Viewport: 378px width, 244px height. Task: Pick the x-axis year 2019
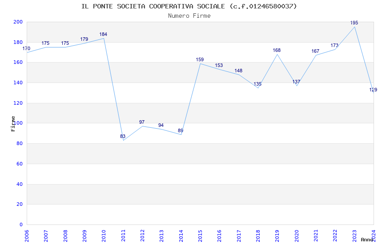tap(277, 236)
